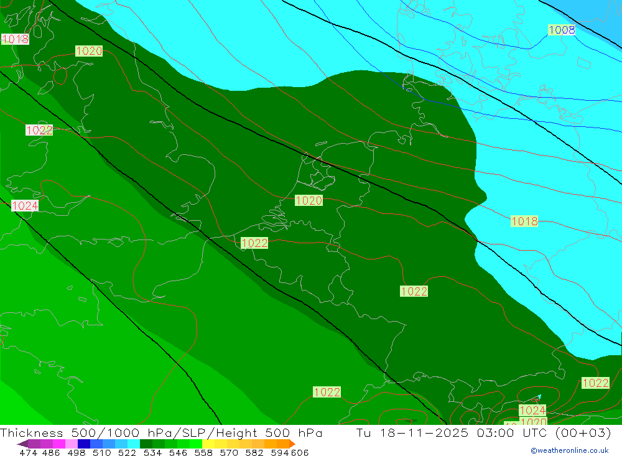Pick the brightest green swatch in the legend
The image size is (622, 456).
click(196, 444)
